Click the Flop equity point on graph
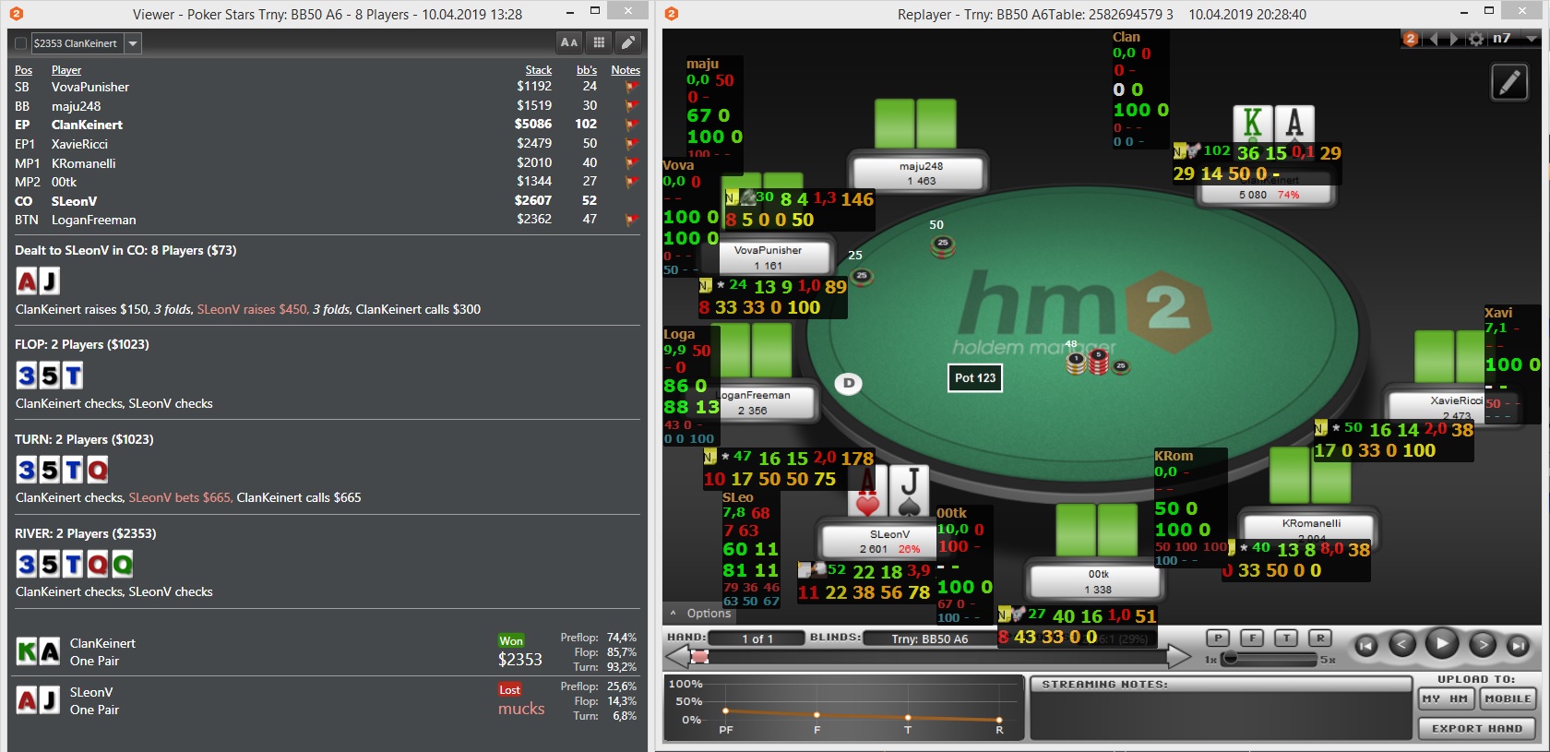 pos(817,715)
